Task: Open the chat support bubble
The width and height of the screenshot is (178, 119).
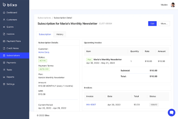Action: [171, 112]
